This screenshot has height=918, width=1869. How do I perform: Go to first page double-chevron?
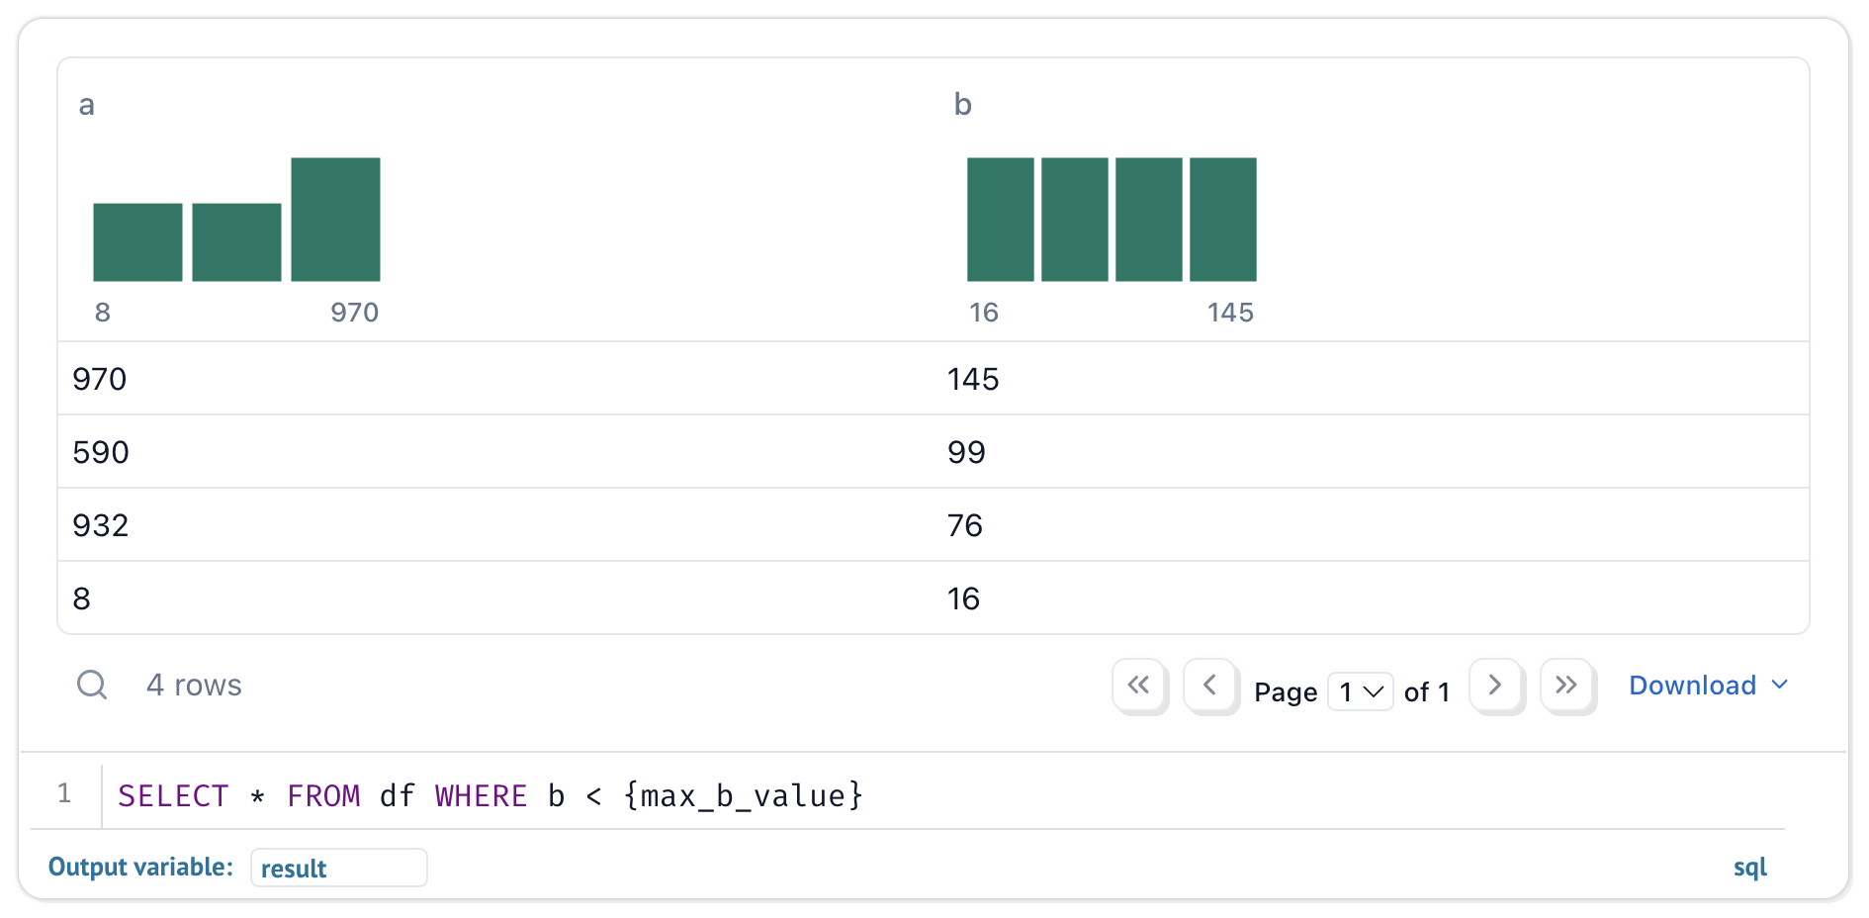click(1139, 685)
